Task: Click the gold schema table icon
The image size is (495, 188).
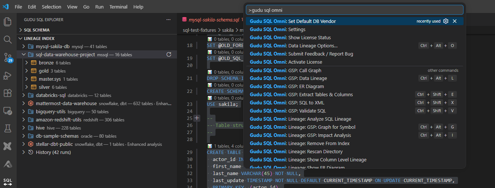Action: [x=34, y=71]
